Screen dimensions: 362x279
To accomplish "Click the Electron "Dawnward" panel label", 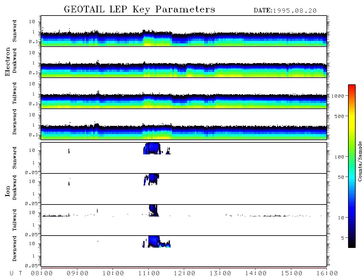I will 15,122.
